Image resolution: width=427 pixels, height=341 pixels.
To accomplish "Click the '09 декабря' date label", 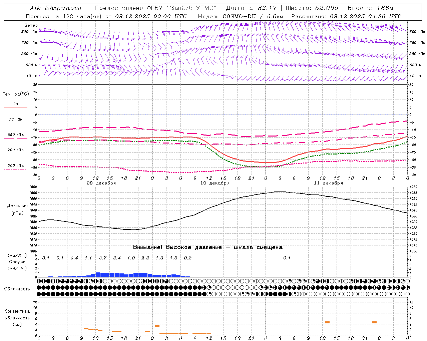I will 101,183.
